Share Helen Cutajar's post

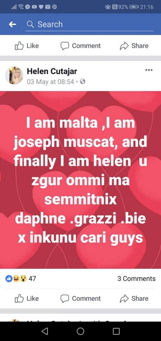pos(134,298)
